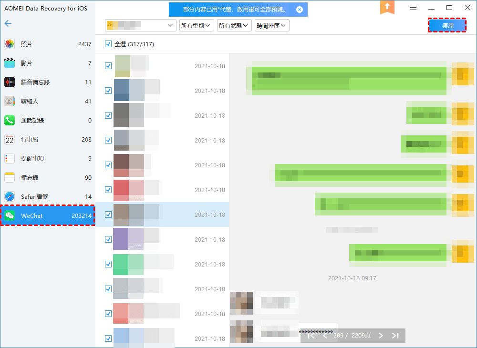Close the blue notification banner

[x=300, y=10]
